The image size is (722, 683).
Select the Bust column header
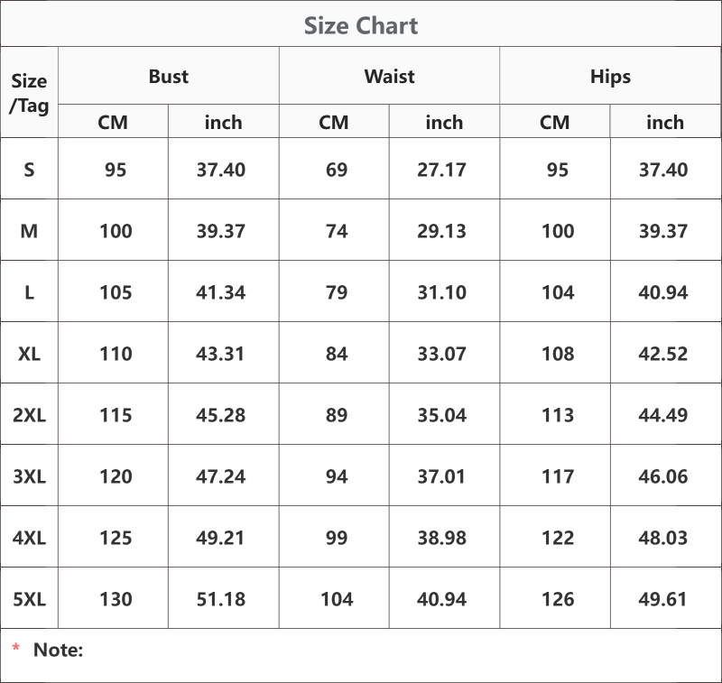click(x=169, y=76)
